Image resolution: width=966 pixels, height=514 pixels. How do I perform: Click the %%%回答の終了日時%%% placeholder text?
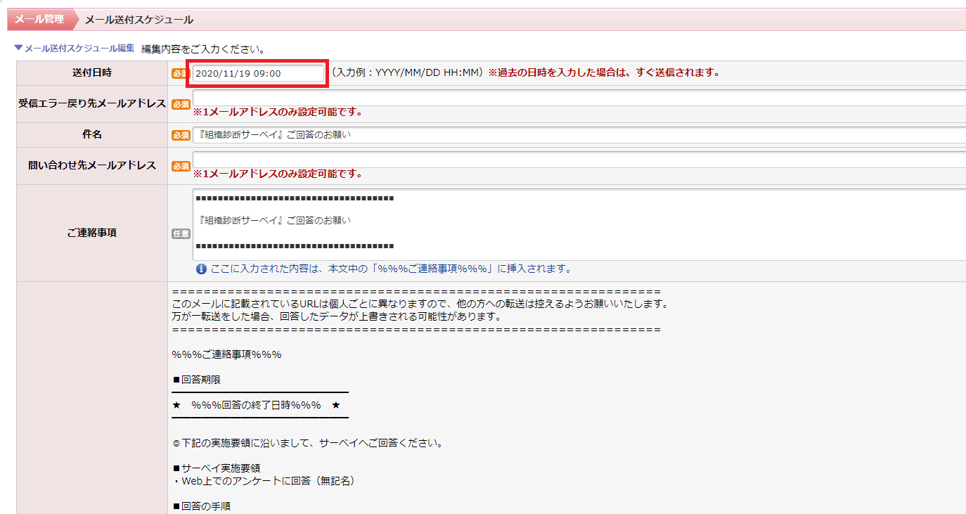point(256,405)
